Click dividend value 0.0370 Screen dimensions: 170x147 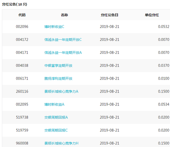tap(164, 66)
